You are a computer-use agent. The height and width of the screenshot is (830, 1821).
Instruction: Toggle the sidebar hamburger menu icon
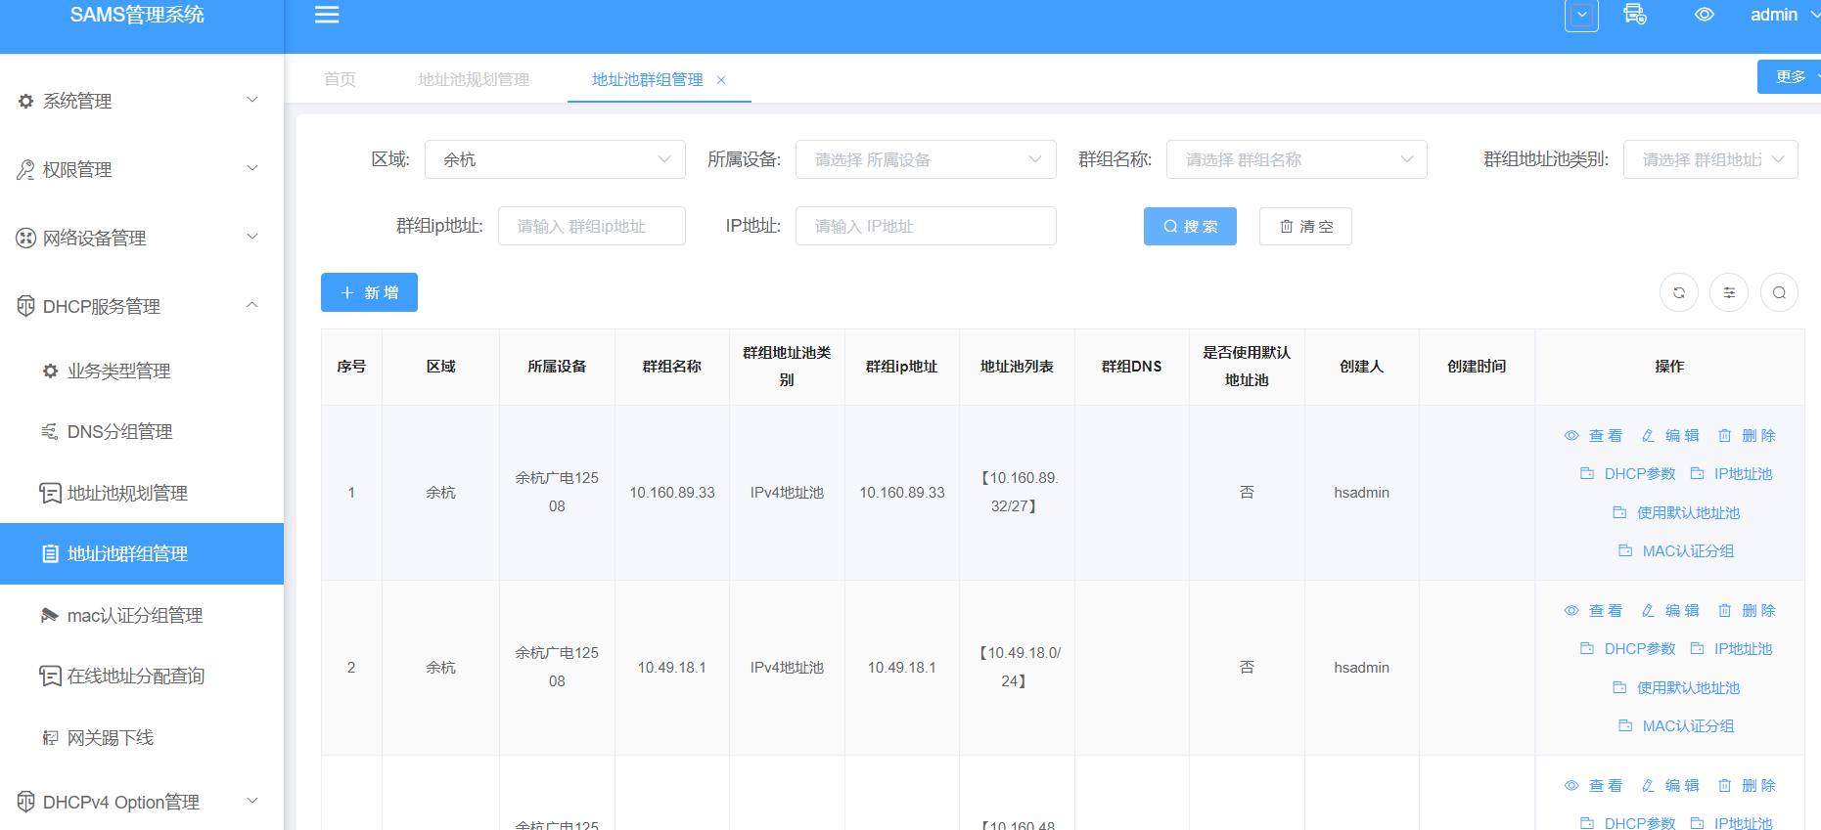[x=327, y=15]
